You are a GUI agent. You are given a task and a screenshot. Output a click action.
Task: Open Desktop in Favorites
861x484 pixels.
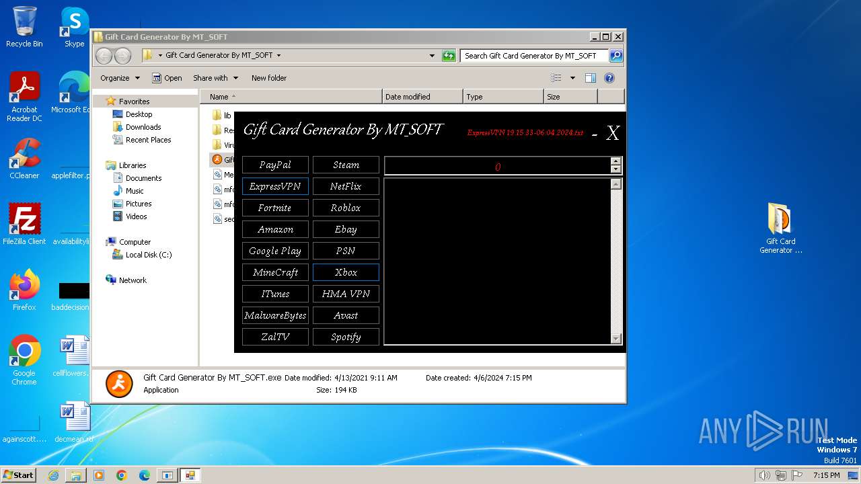(x=139, y=114)
